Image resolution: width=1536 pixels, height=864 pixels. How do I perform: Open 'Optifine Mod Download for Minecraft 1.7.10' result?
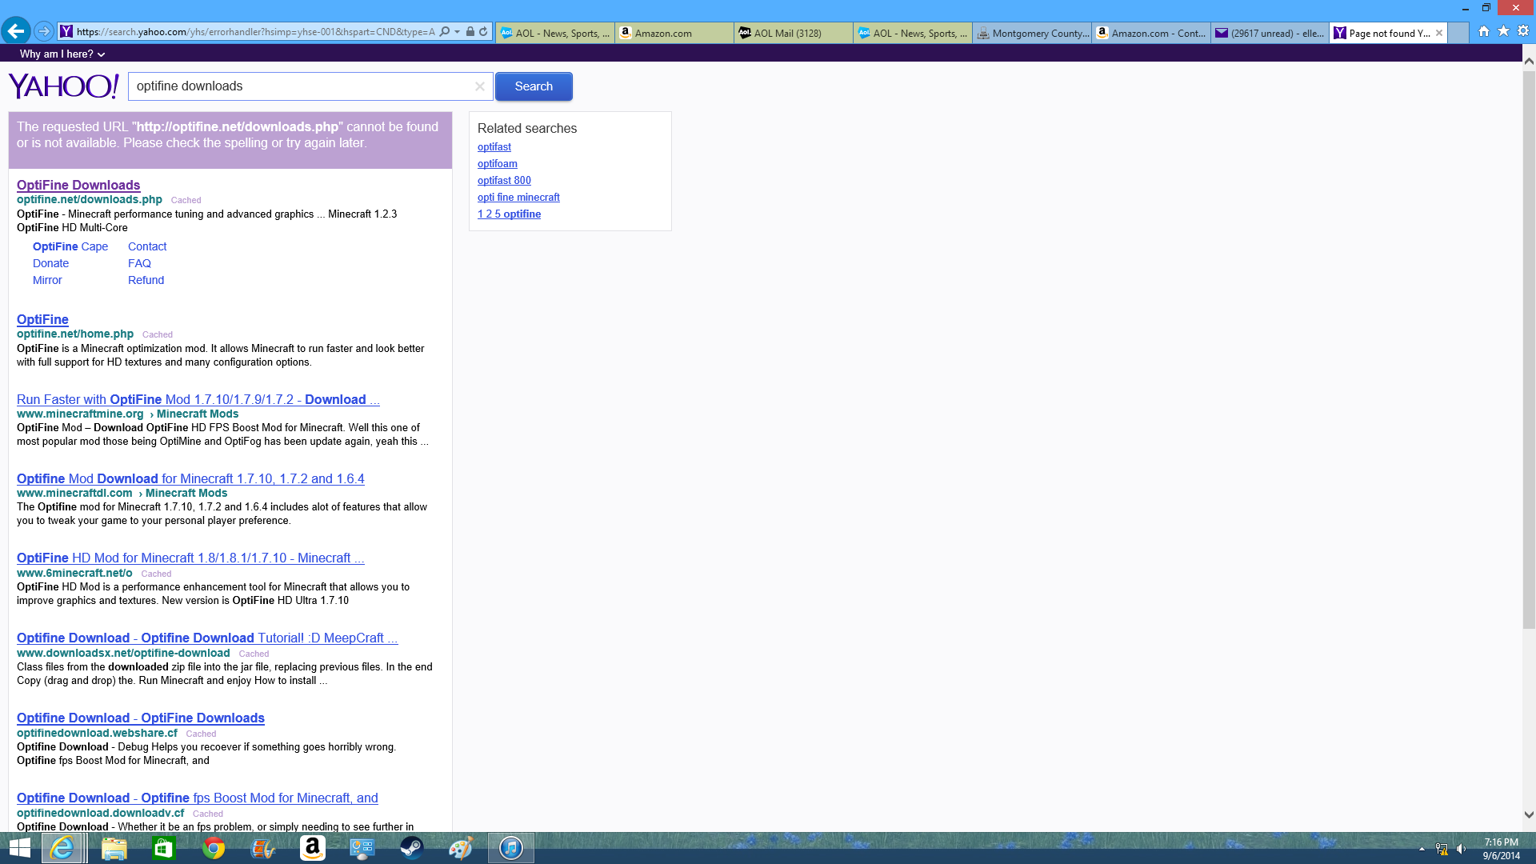coord(190,478)
